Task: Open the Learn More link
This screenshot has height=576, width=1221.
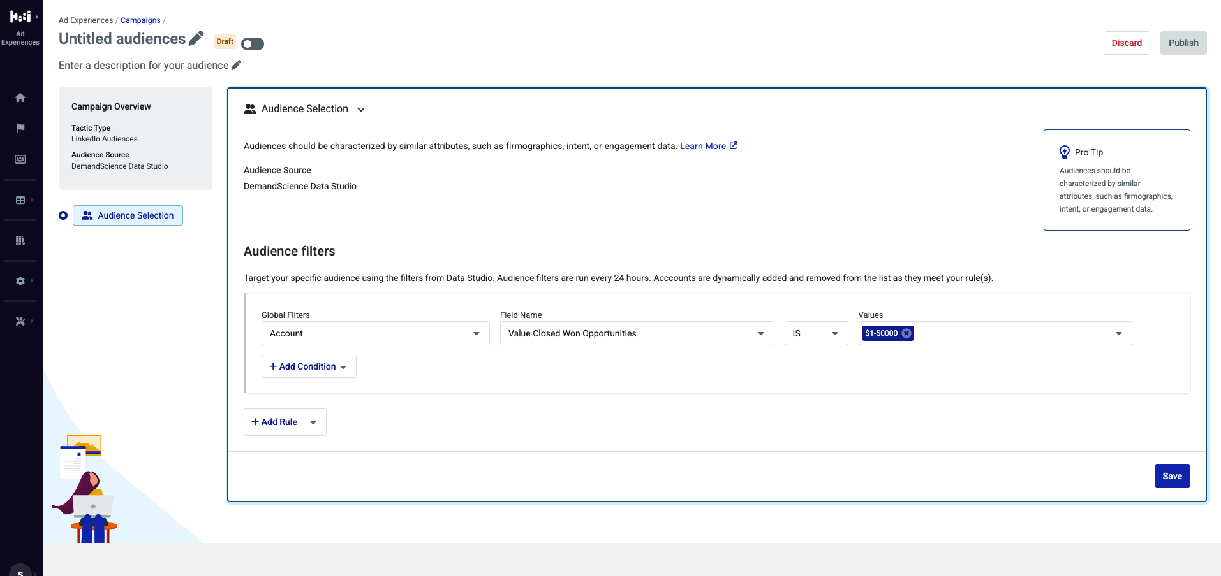Action: click(709, 146)
